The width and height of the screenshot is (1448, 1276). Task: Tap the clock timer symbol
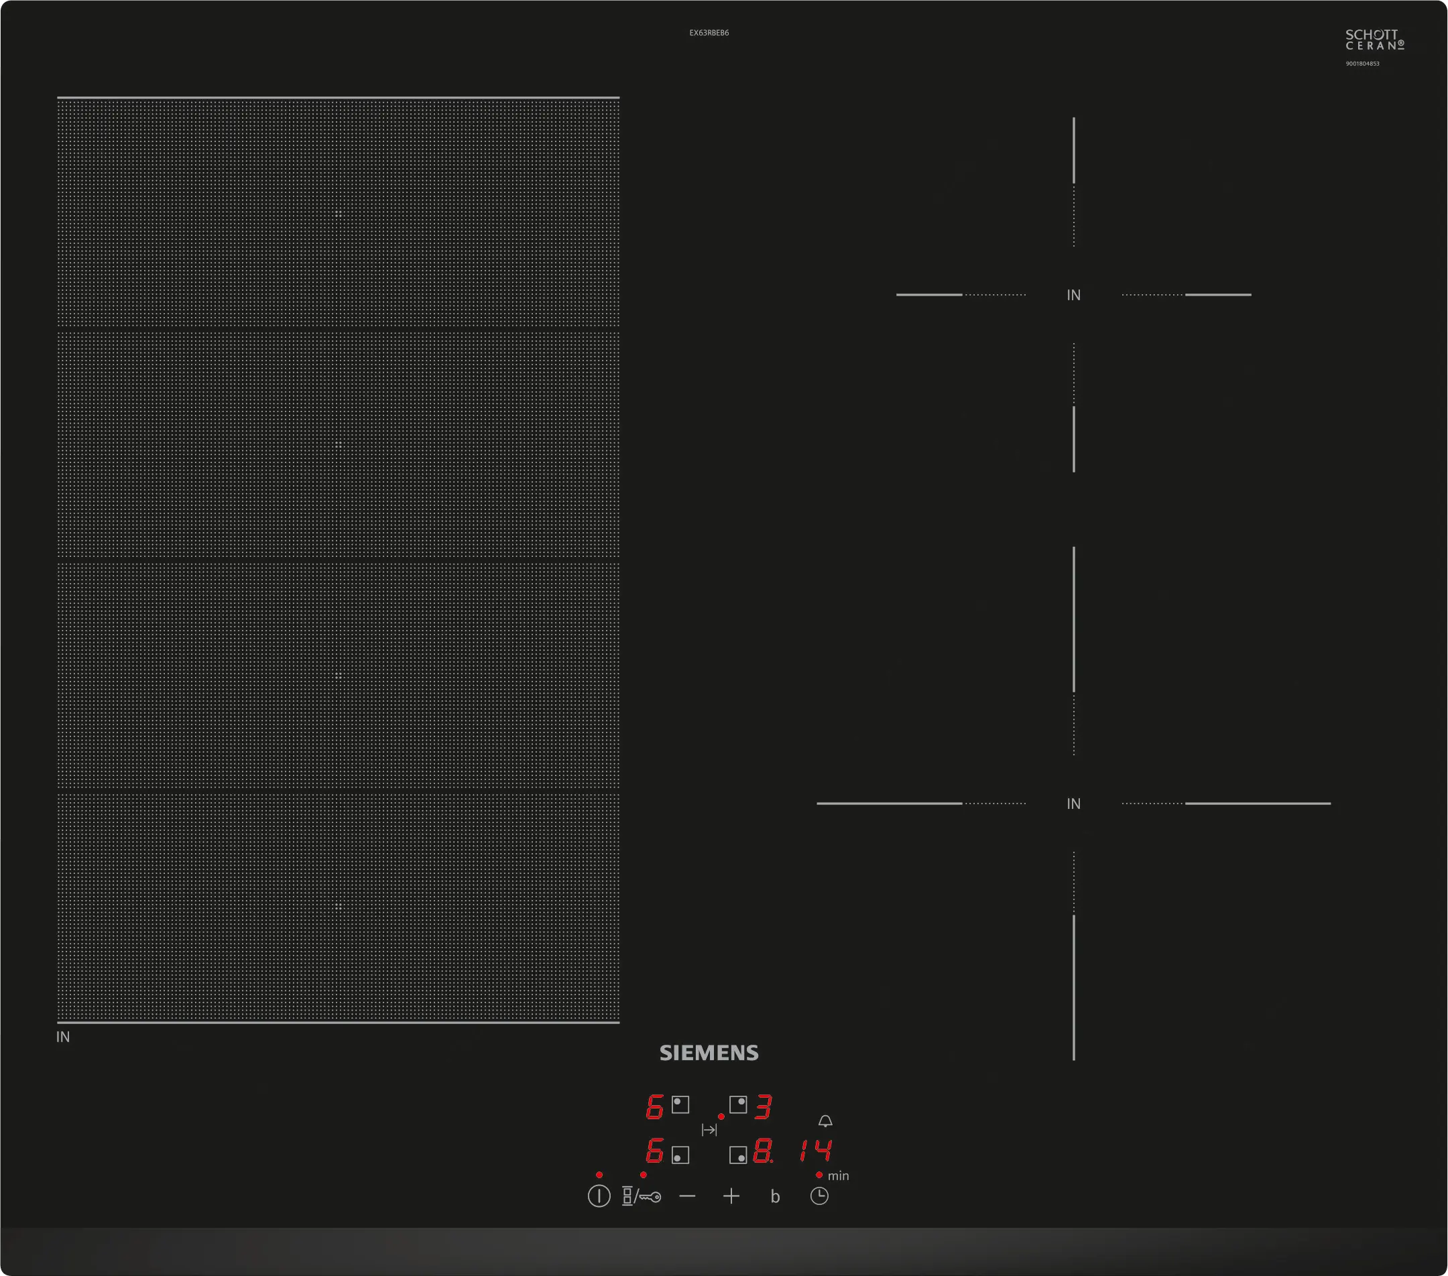tap(819, 1197)
